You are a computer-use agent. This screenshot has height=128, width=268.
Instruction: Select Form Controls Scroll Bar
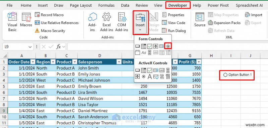point(150,52)
